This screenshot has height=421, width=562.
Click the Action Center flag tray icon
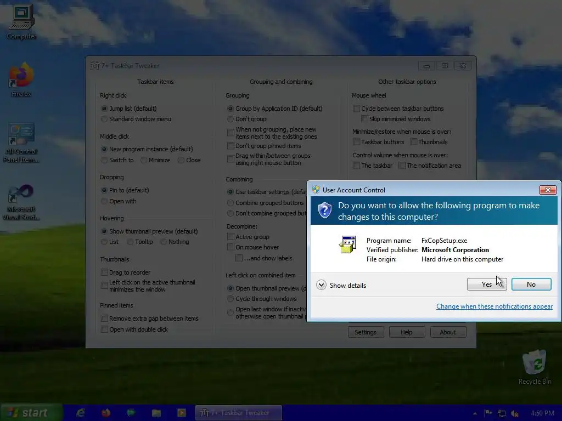pos(488,413)
